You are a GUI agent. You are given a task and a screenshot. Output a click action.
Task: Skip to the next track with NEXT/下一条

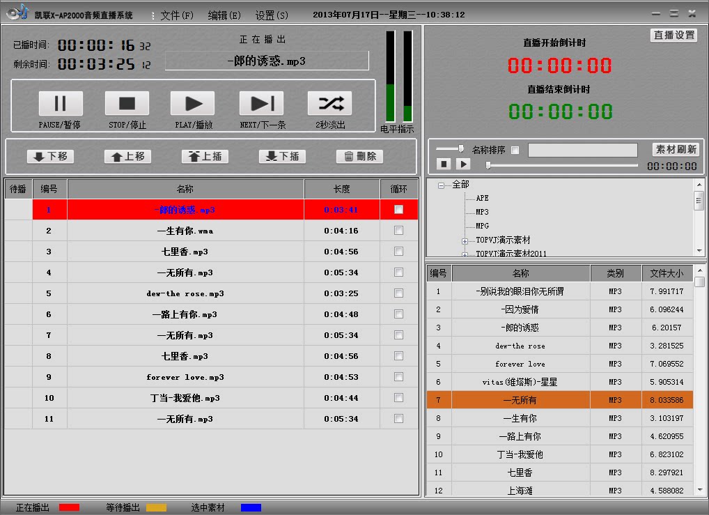(x=262, y=103)
